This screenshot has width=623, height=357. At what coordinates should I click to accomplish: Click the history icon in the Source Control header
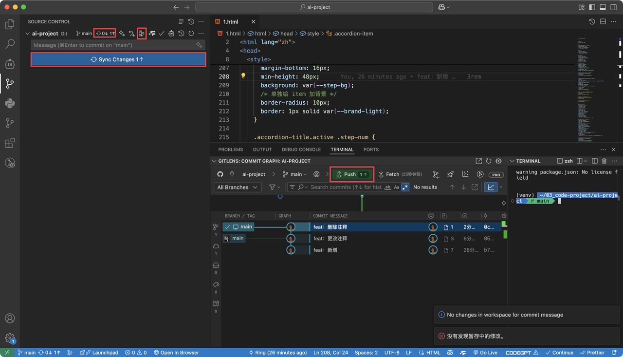[x=191, y=21]
